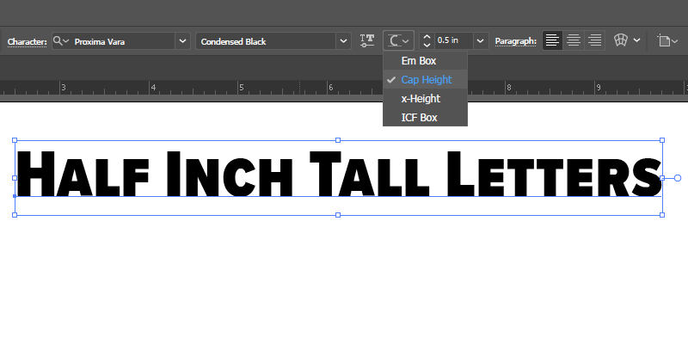
Task: Choose Em Box from the menu
Action: pos(425,61)
